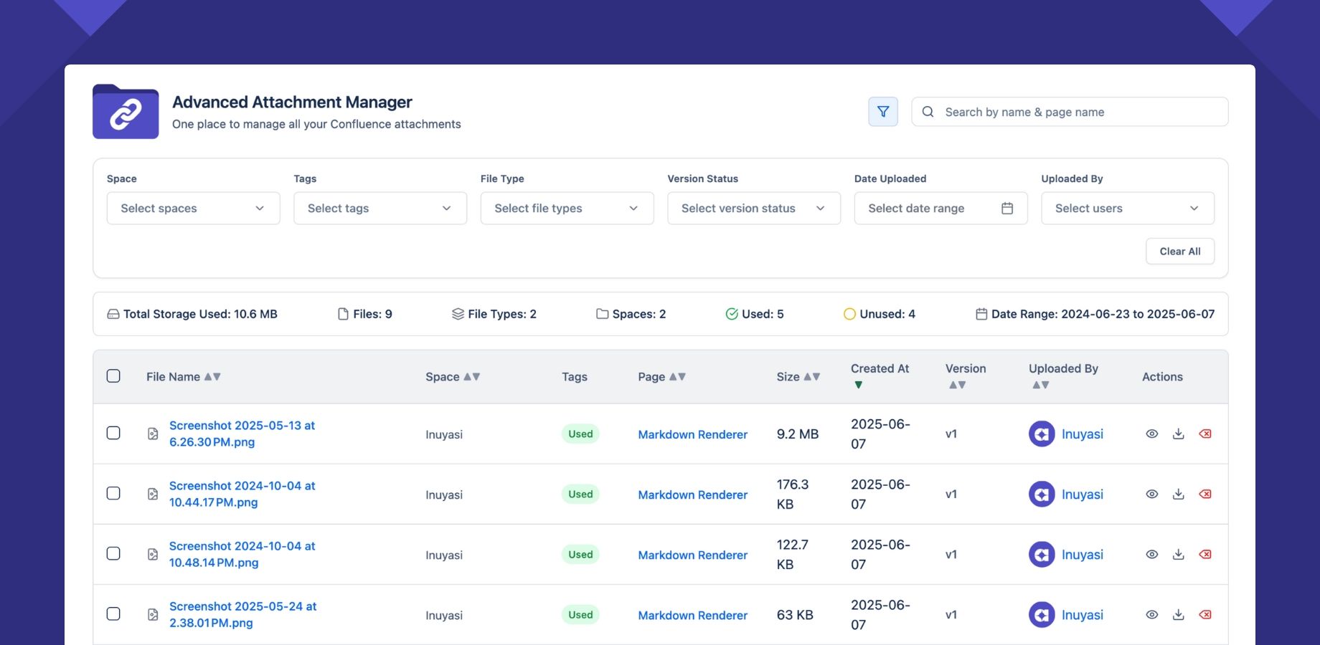Click the File Types layers icon
The image size is (1320, 645).
coord(458,314)
